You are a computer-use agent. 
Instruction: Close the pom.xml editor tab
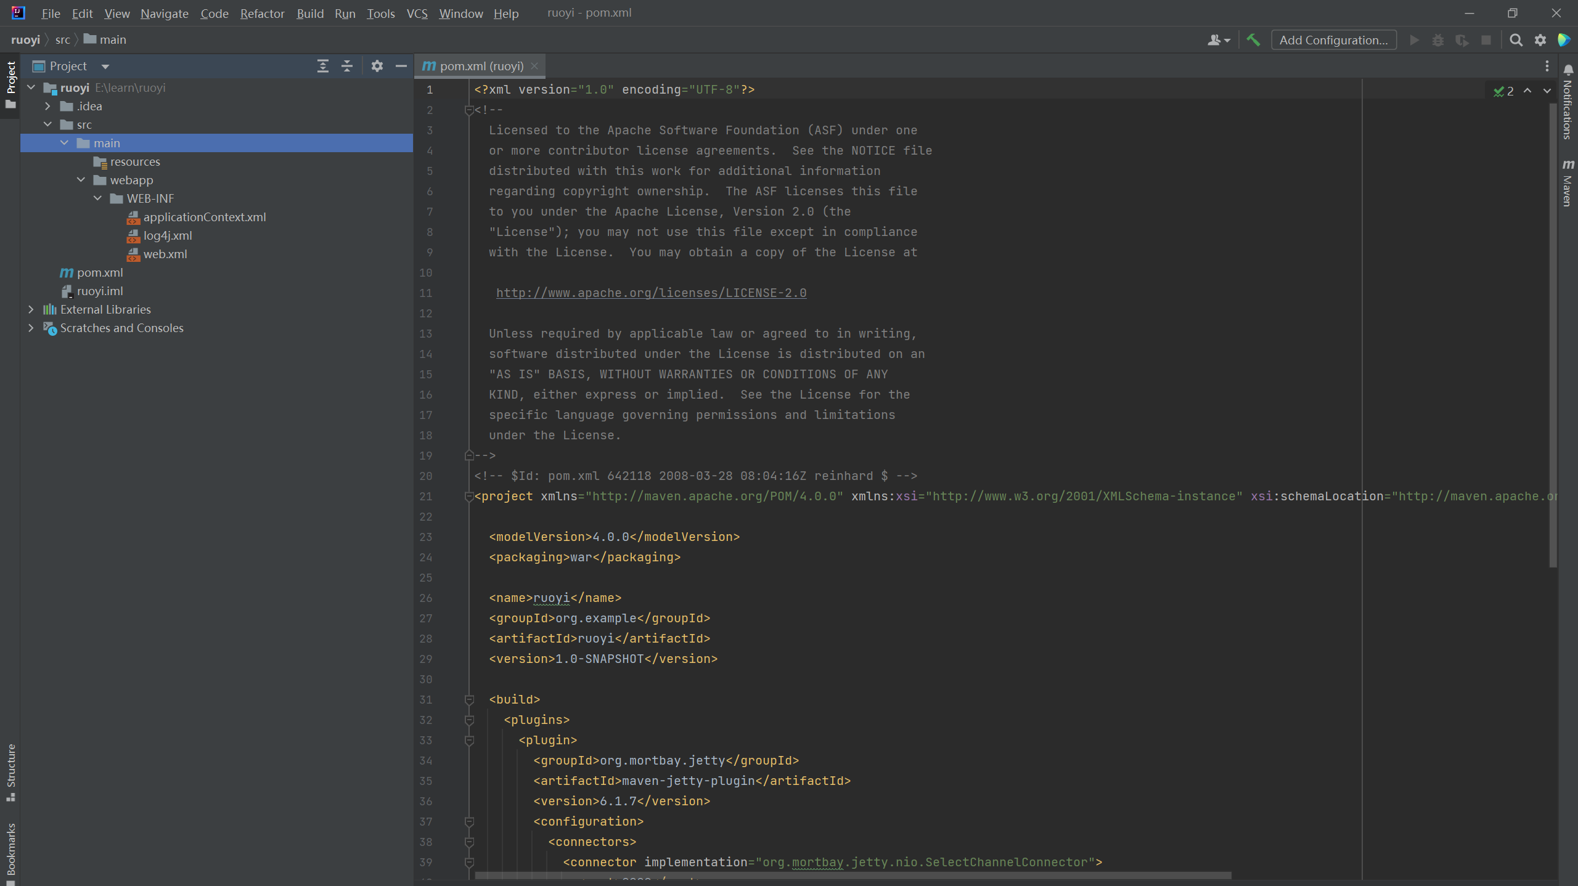tap(534, 66)
